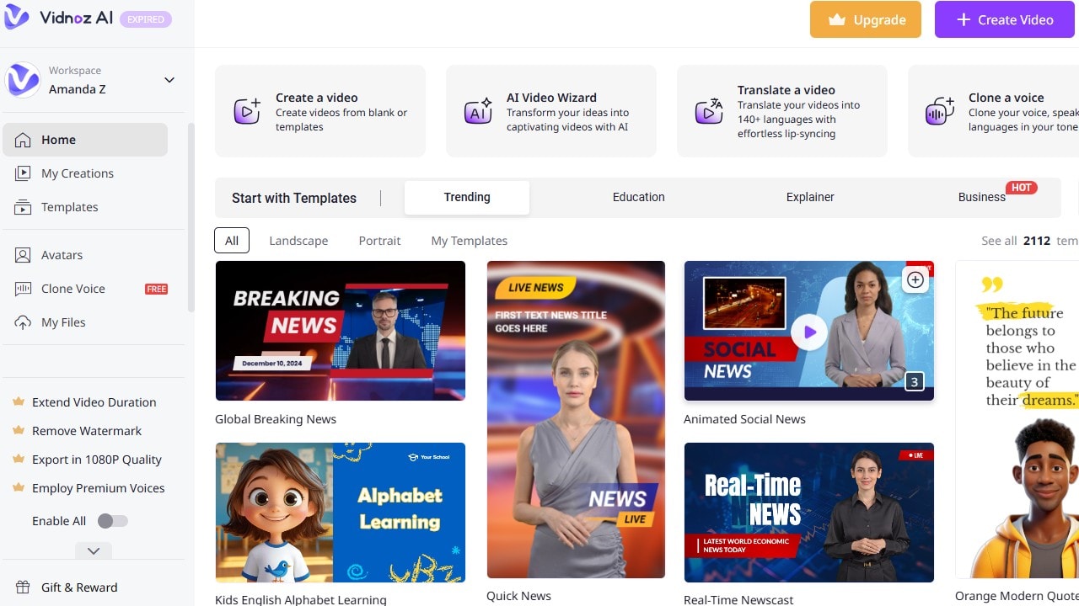Viewport: 1079px width, 606px height.
Task: Open the My Creations panel
Action: pyautogui.click(x=78, y=173)
